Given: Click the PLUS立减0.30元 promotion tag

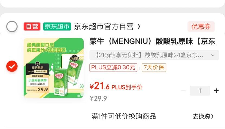Looking at the screenshot, I should [x=113, y=67].
